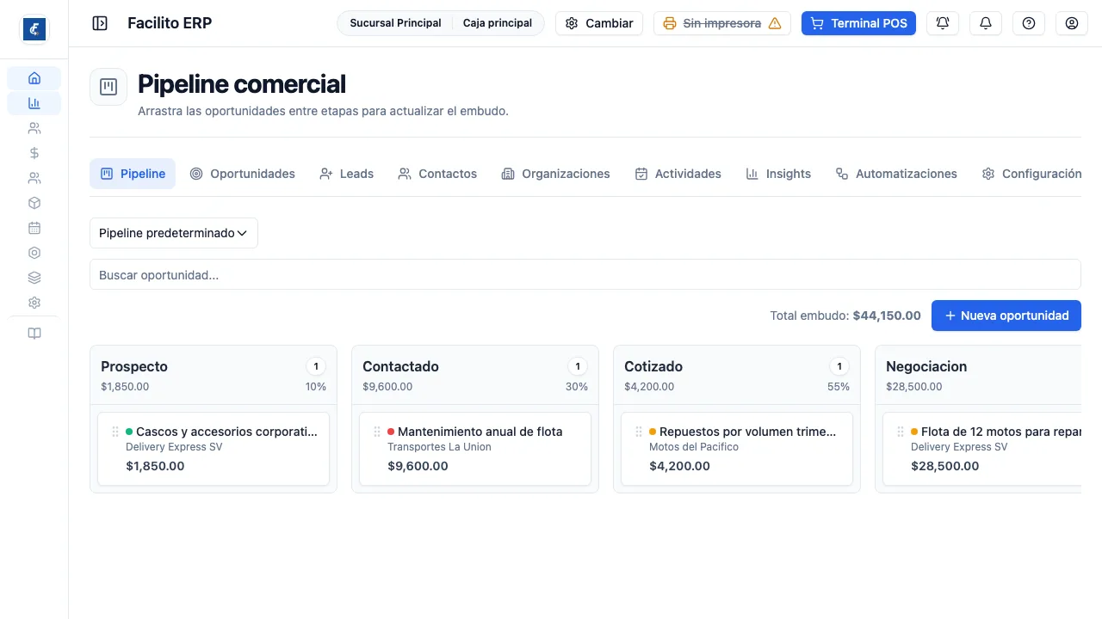Screen dimensions: 1102x619
Task: Toggle the sidebar panel icon
Action: [100, 23]
